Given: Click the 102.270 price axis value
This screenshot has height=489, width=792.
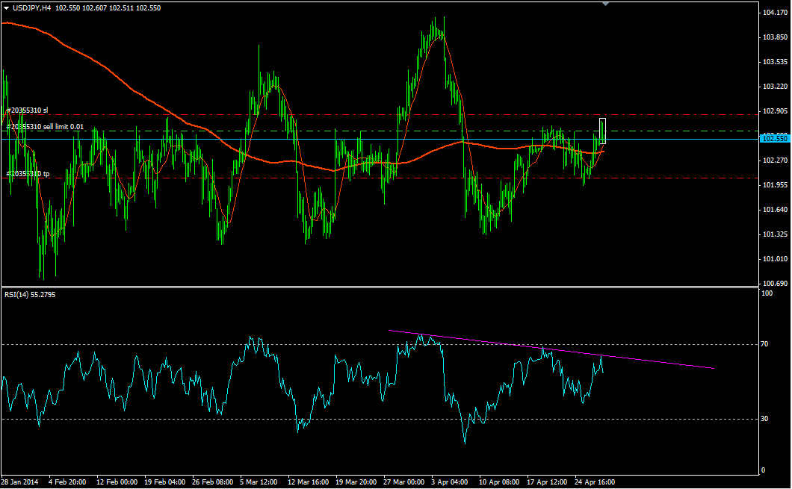Looking at the screenshot, I should pyautogui.click(x=776, y=161).
